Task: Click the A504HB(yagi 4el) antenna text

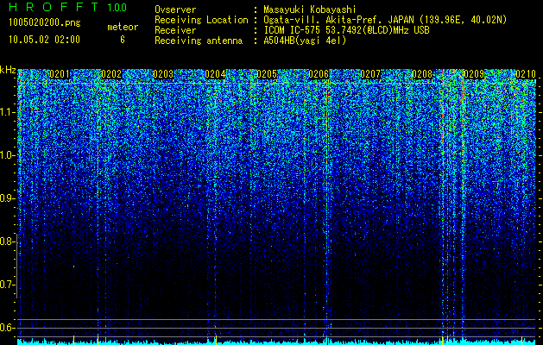Action: tap(305, 41)
